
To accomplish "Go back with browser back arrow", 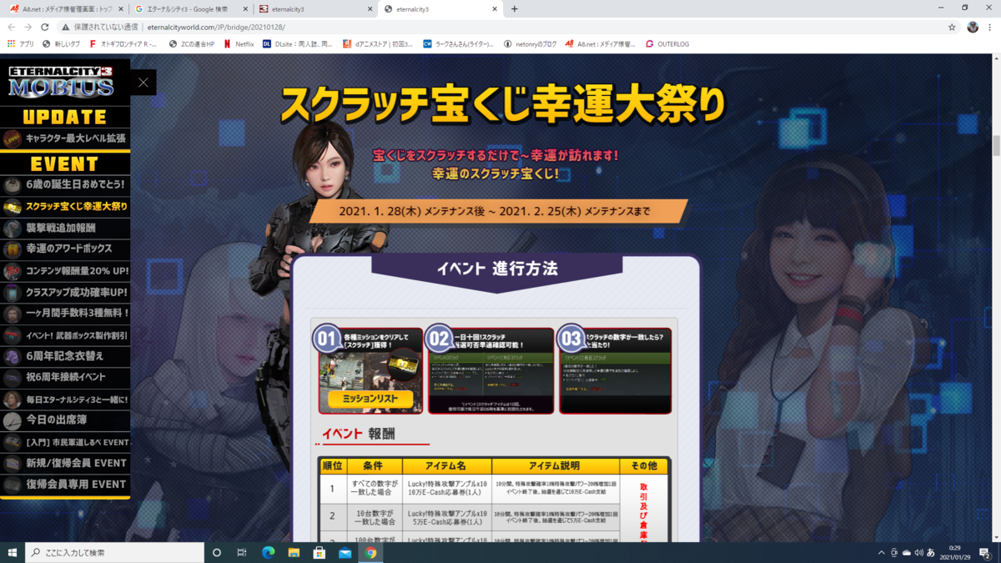I will click(13, 27).
